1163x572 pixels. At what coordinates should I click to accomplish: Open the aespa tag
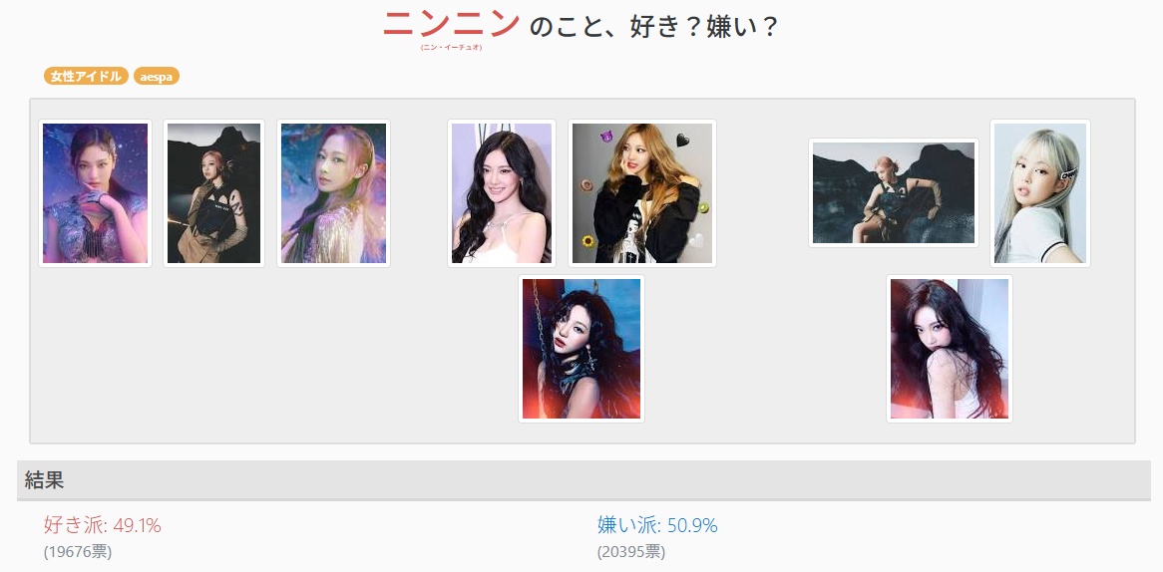(x=157, y=77)
